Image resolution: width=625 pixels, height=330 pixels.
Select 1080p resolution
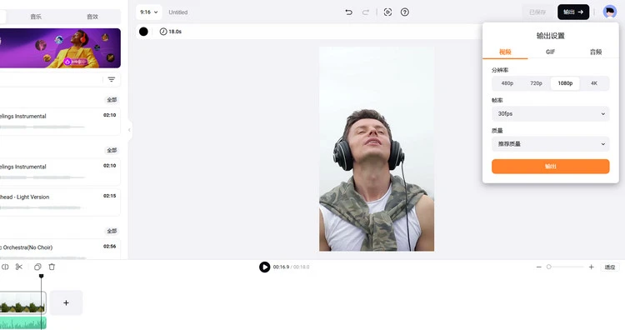pos(565,83)
